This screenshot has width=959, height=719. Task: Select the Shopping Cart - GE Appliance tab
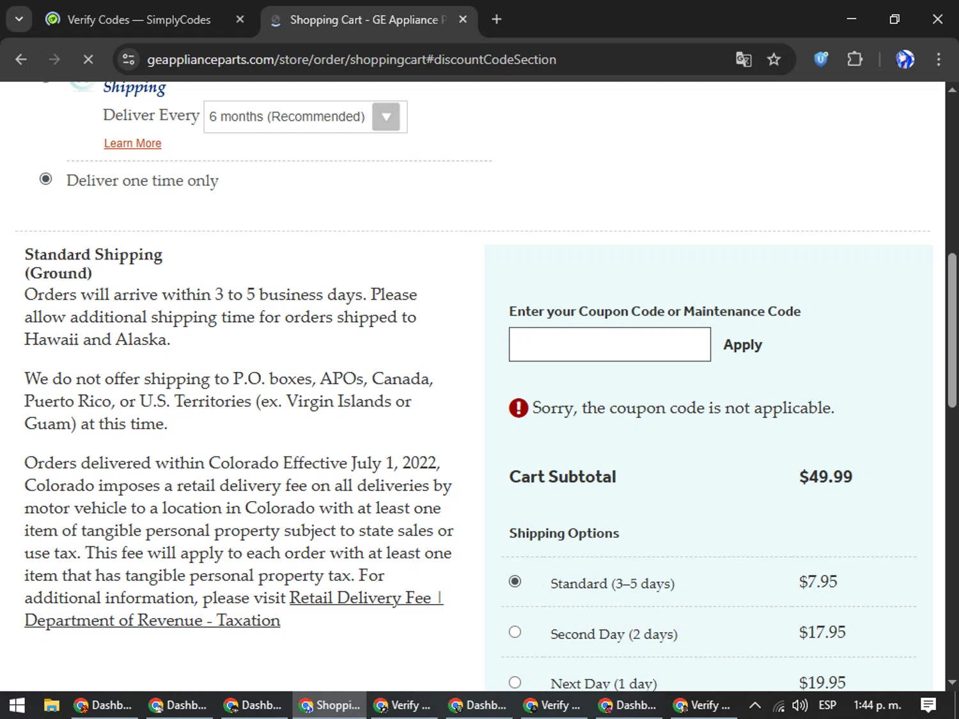(364, 20)
